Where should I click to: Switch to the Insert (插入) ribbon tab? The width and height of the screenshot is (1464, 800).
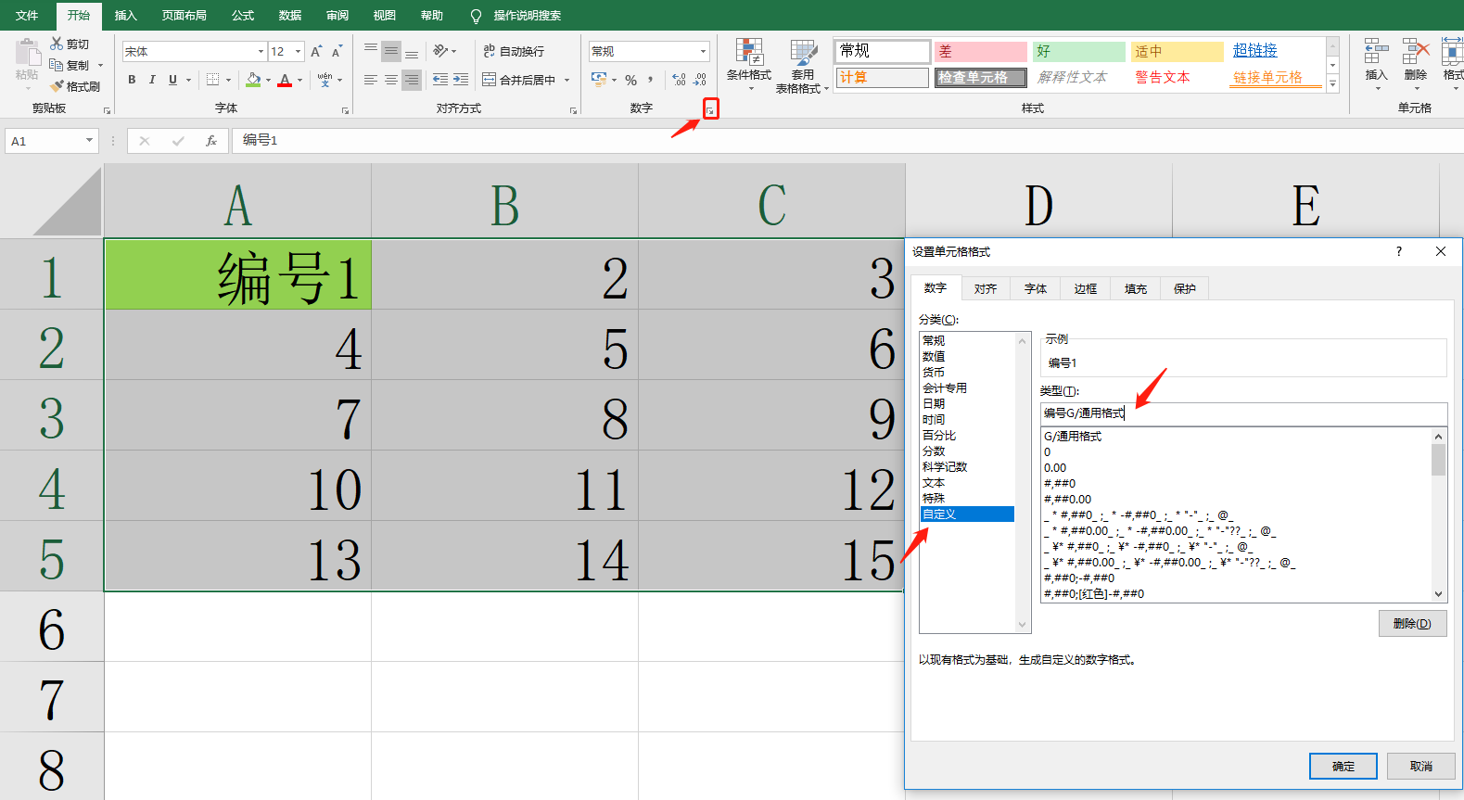coord(125,16)
